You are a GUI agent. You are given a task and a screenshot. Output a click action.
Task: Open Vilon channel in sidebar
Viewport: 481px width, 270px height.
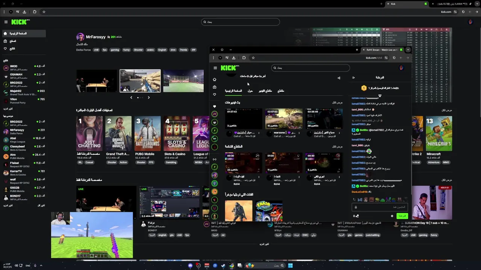pos(24,101)
